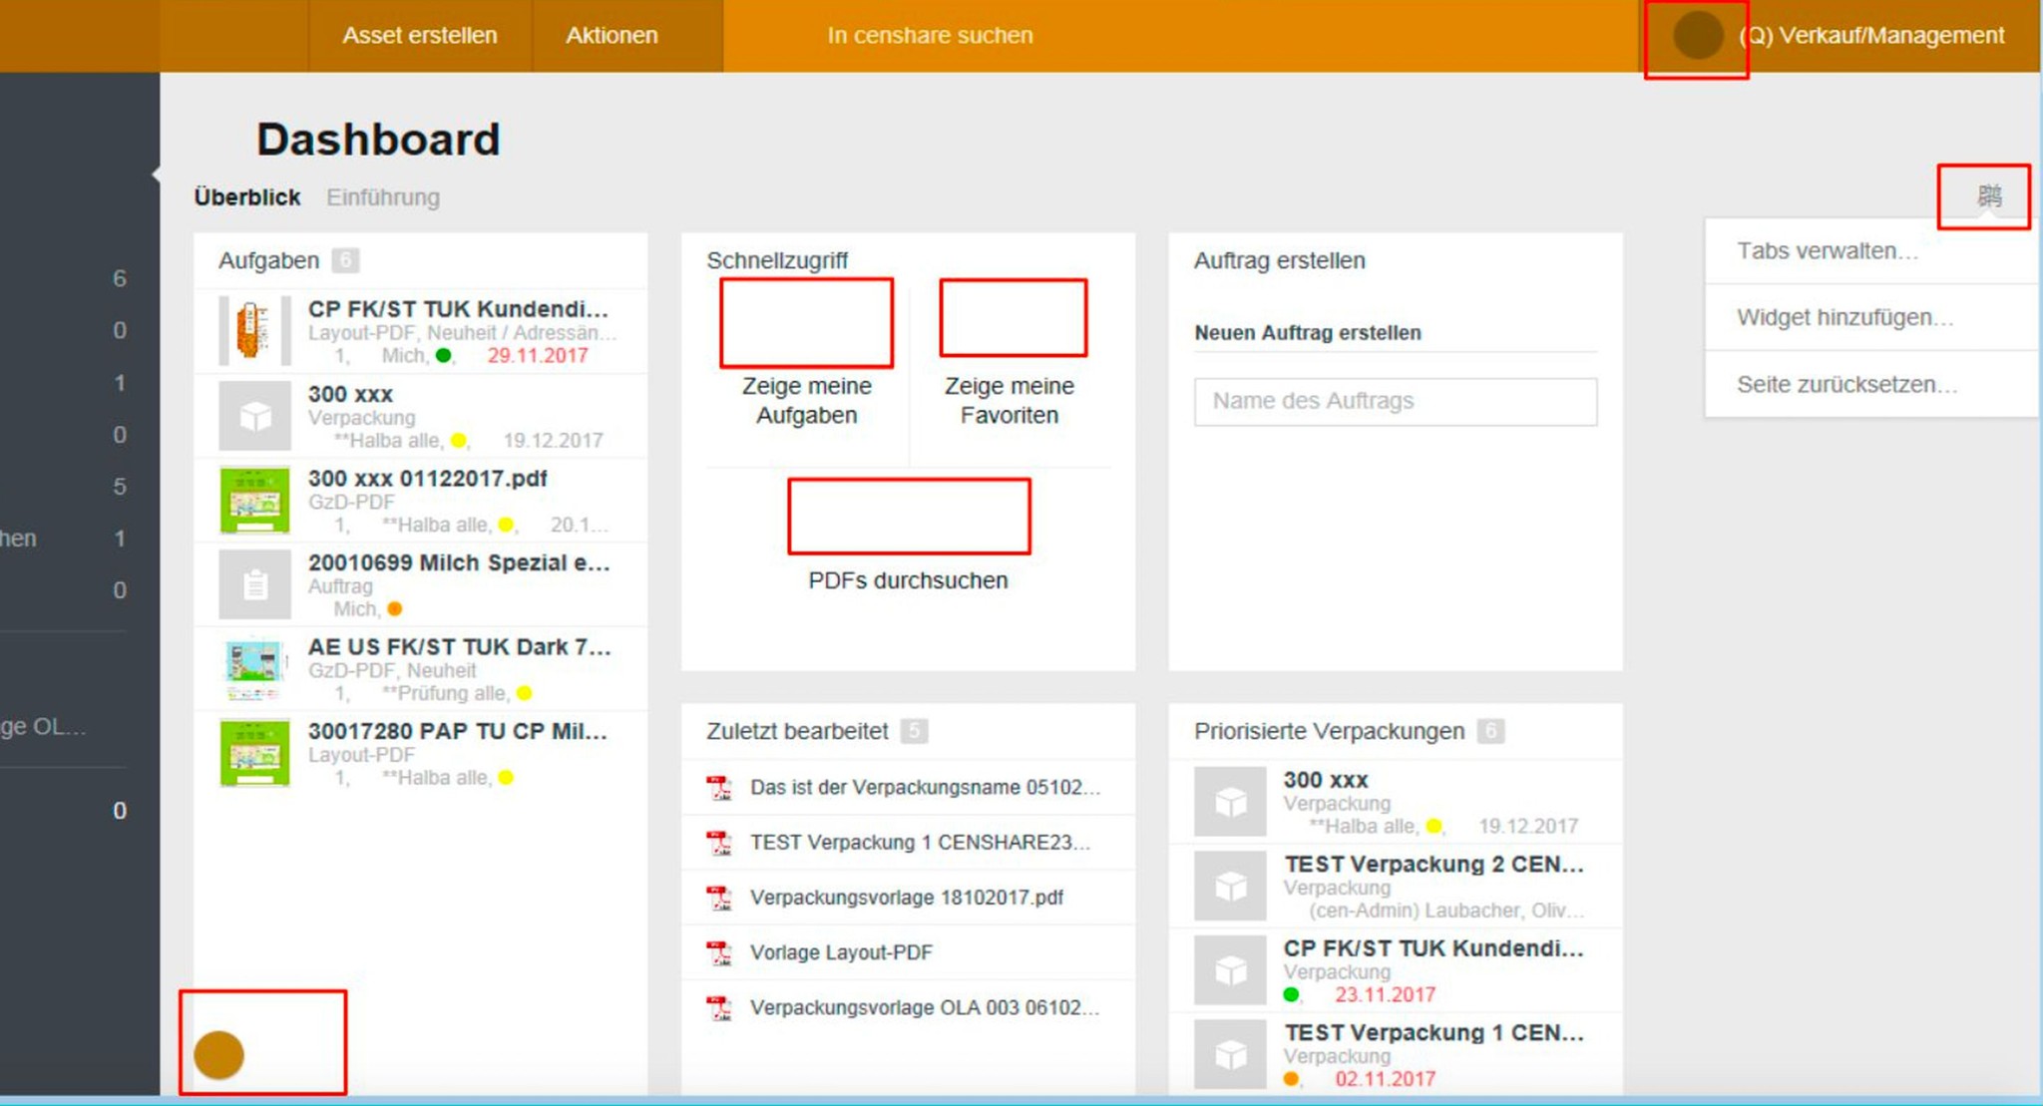Viewport: 2043px width, 1106px height.
Task: Click clipboard icon of 20010699 Milch Spezial
Action: click(255, 585)
